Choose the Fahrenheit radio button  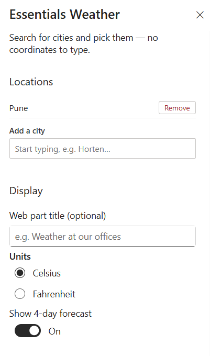pyautogui.click(x=20, y=294)
